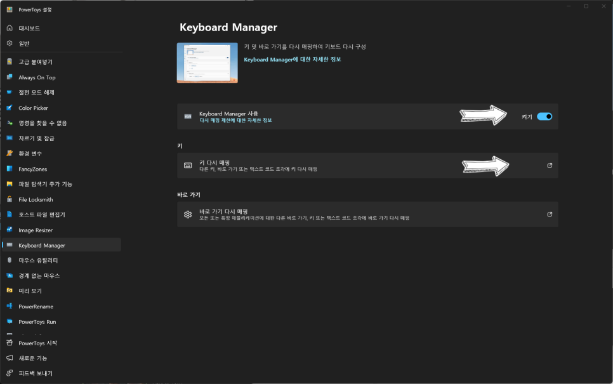Click the PowerRename sidebar icon
The height and width of the screenshot is (384, 613).
(x=10, y=306)
